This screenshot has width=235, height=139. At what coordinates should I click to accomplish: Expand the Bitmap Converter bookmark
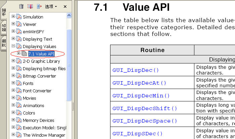point(13,75)
